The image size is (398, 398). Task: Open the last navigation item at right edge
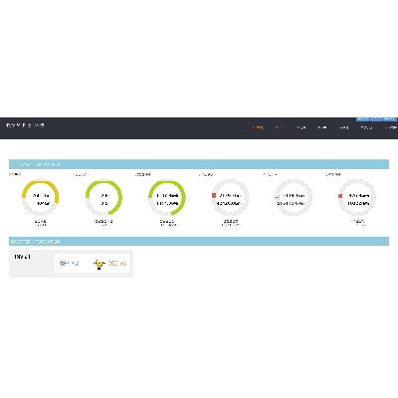391,127
